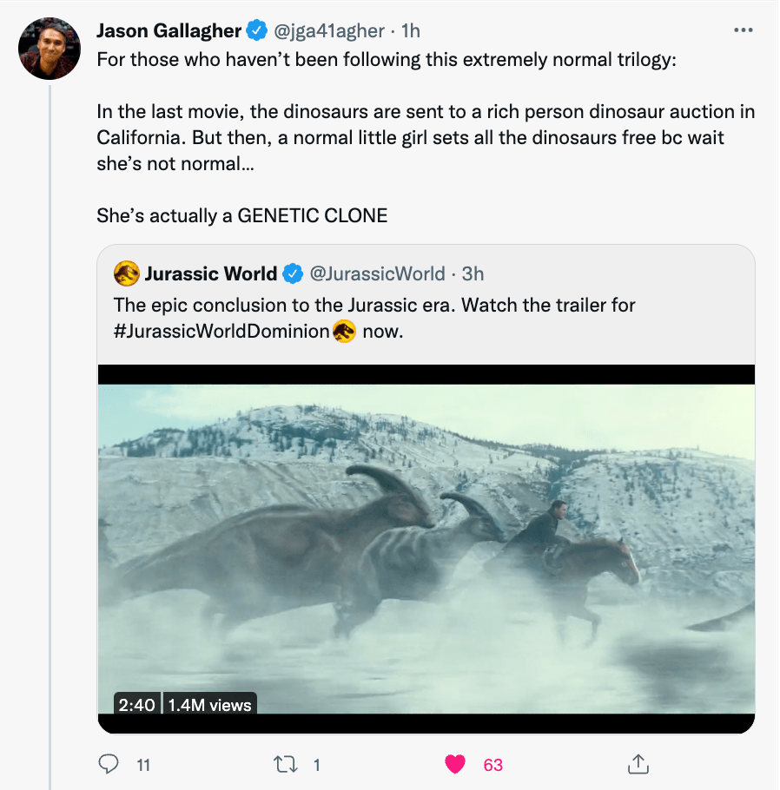780x790 pixels.
Task: Unlike the tweet via pink heart
Action: pyautogui.click(x=455, y=764)
